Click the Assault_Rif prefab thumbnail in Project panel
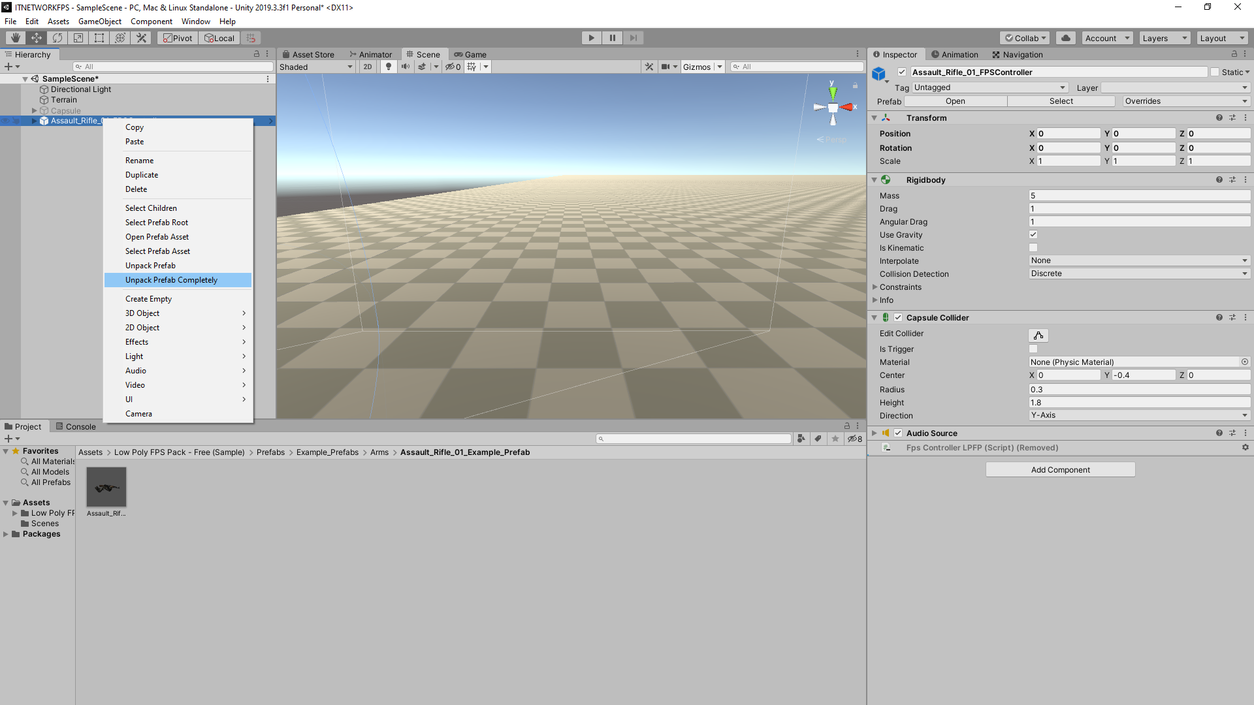The height and width of the screenshot is (705, 1254). pos(106,486)
